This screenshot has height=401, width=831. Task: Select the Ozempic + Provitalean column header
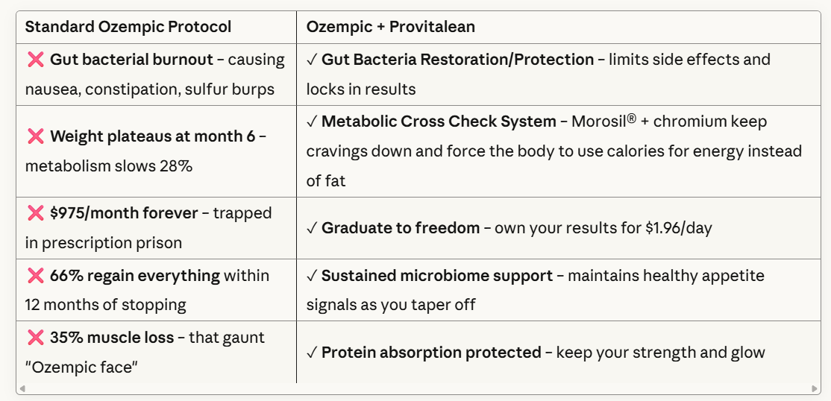(390, 27)
